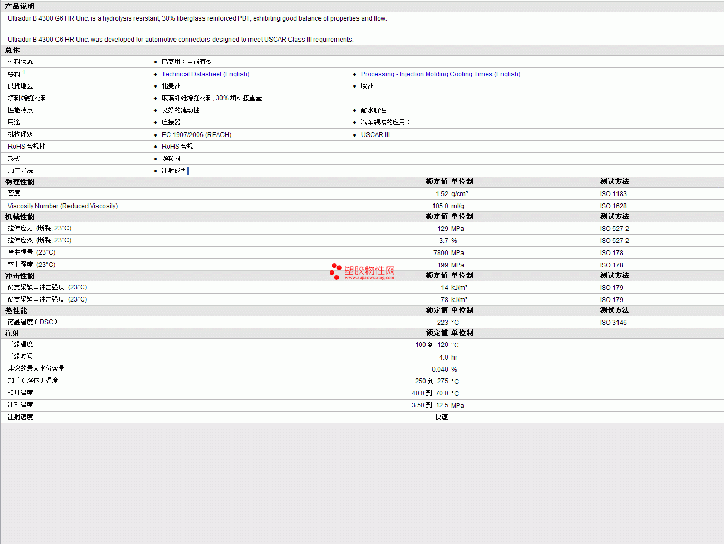Select the 拉伸应变 (断裂, 23°C) row label

pyautogui.click(x=40, y=240)
